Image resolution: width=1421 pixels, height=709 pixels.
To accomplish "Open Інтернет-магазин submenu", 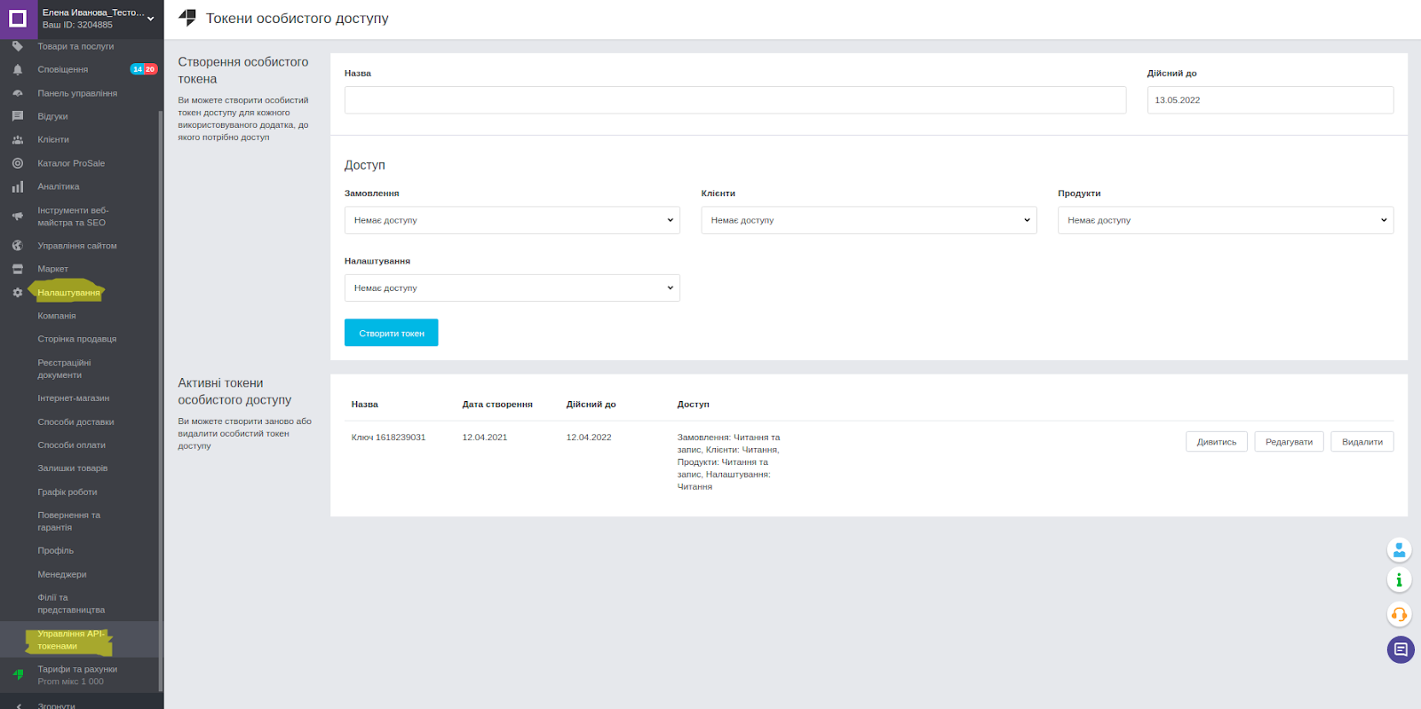I will (74, 398).
